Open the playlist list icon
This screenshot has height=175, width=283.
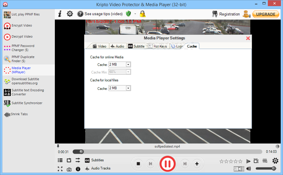pos(60,160)
